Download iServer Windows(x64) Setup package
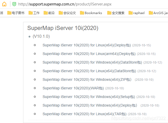 89,97
